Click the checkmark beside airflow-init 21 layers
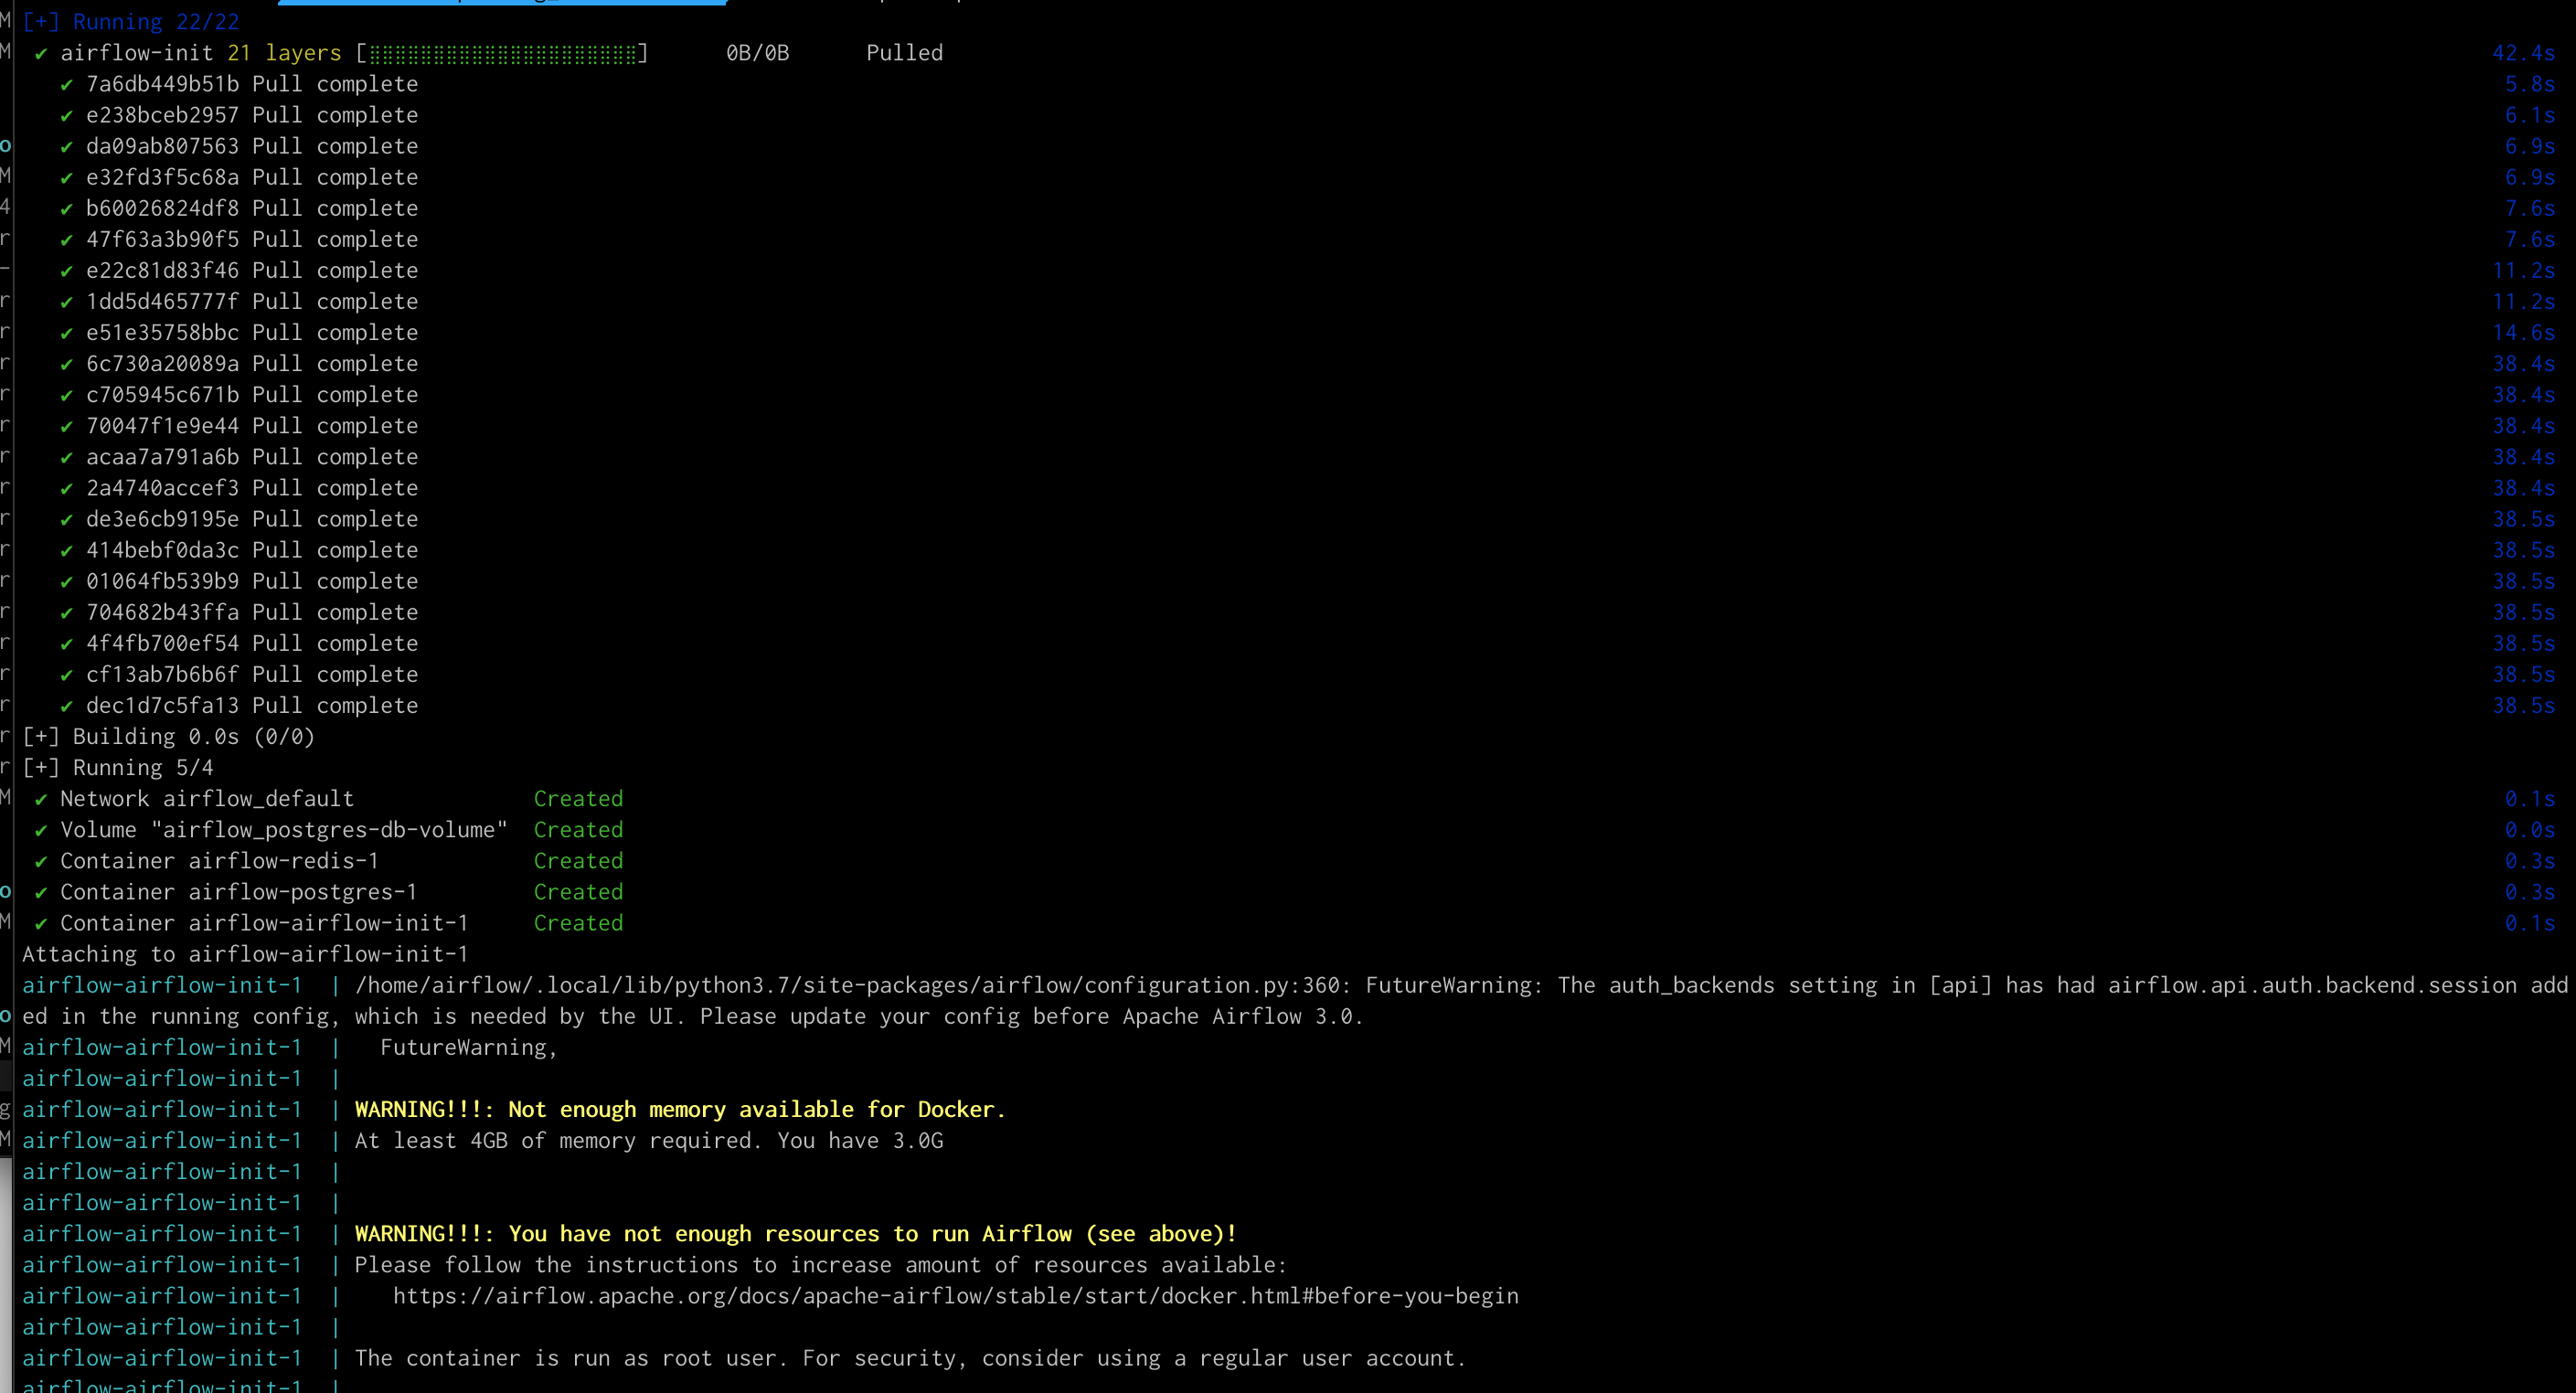The width and height of the screenshot is (2576, 1393). pos(41,54)
